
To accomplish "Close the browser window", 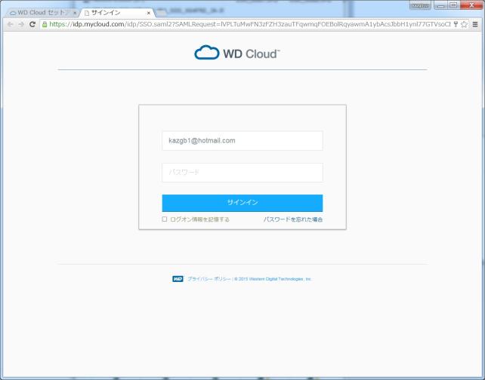I will tap(471, 5).
